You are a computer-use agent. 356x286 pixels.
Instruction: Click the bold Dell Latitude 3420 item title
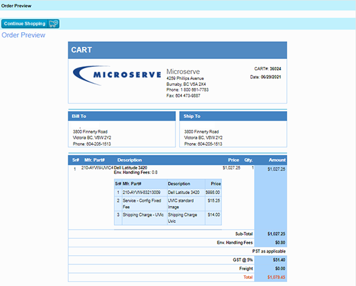point(131,168)
